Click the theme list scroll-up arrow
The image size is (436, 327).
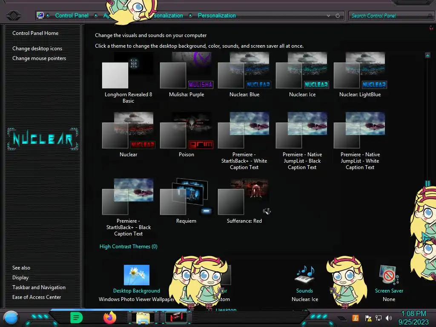tap(427, 55)
